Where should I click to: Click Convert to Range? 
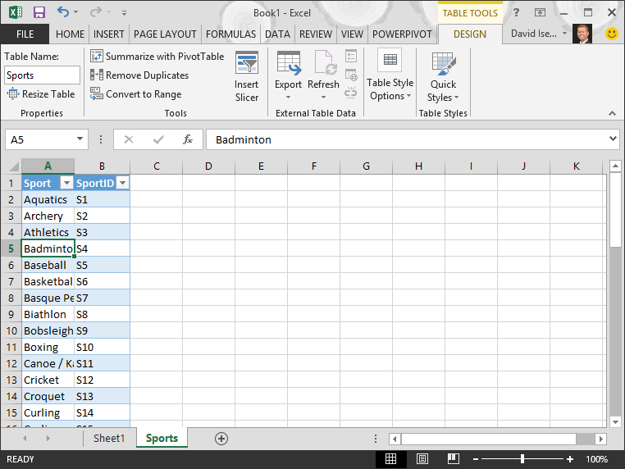pyautogui.click(x=135, y=94)
